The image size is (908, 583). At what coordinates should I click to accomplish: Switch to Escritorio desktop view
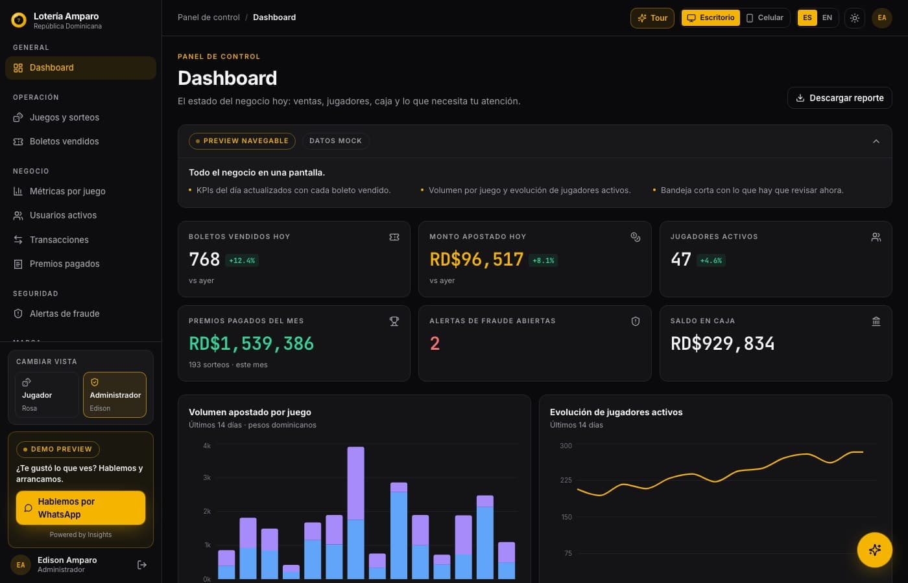click(x=711, y=18)
